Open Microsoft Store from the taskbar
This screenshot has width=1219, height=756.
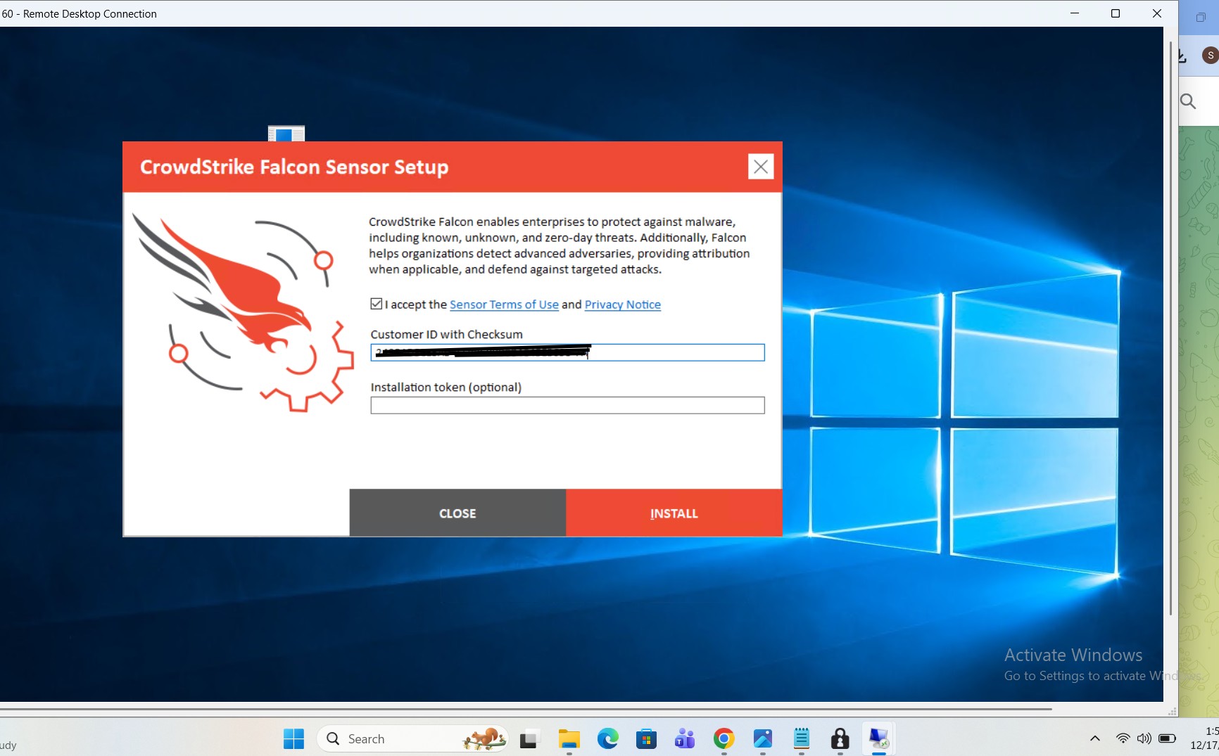[646, 739]
